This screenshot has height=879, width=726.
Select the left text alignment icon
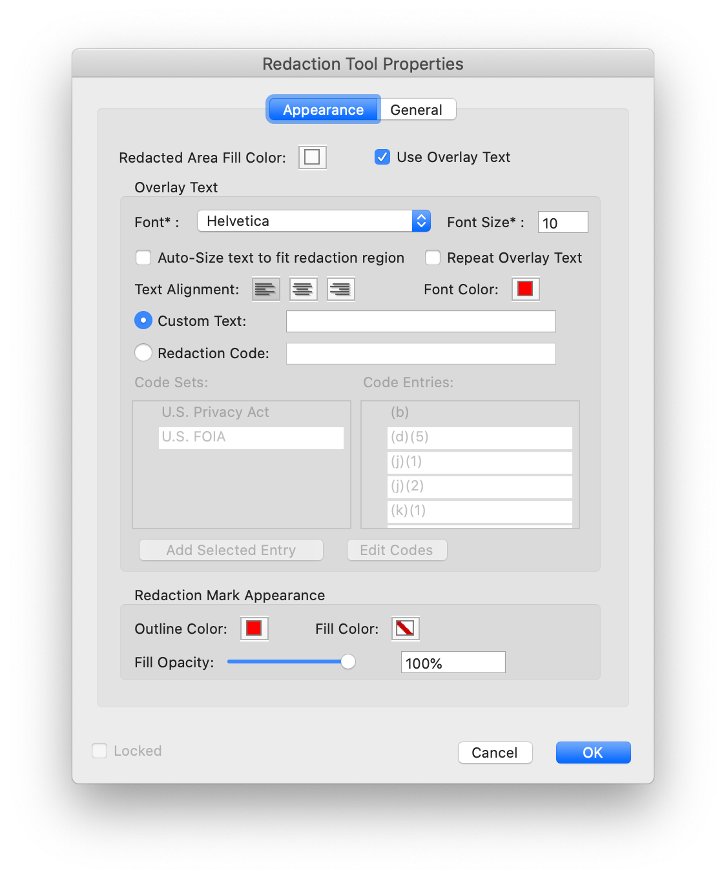[x=265, y=288]
